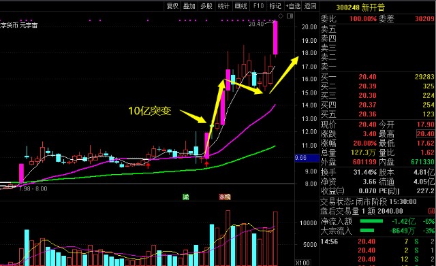436x266 pixels.
Task: Click the 20.00 price axis label
Action: [309, 27]
